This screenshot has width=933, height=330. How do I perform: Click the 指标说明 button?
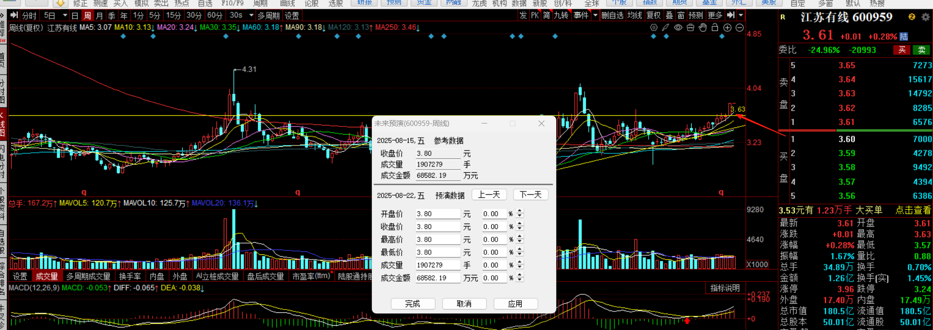click(x=725, y=288)
